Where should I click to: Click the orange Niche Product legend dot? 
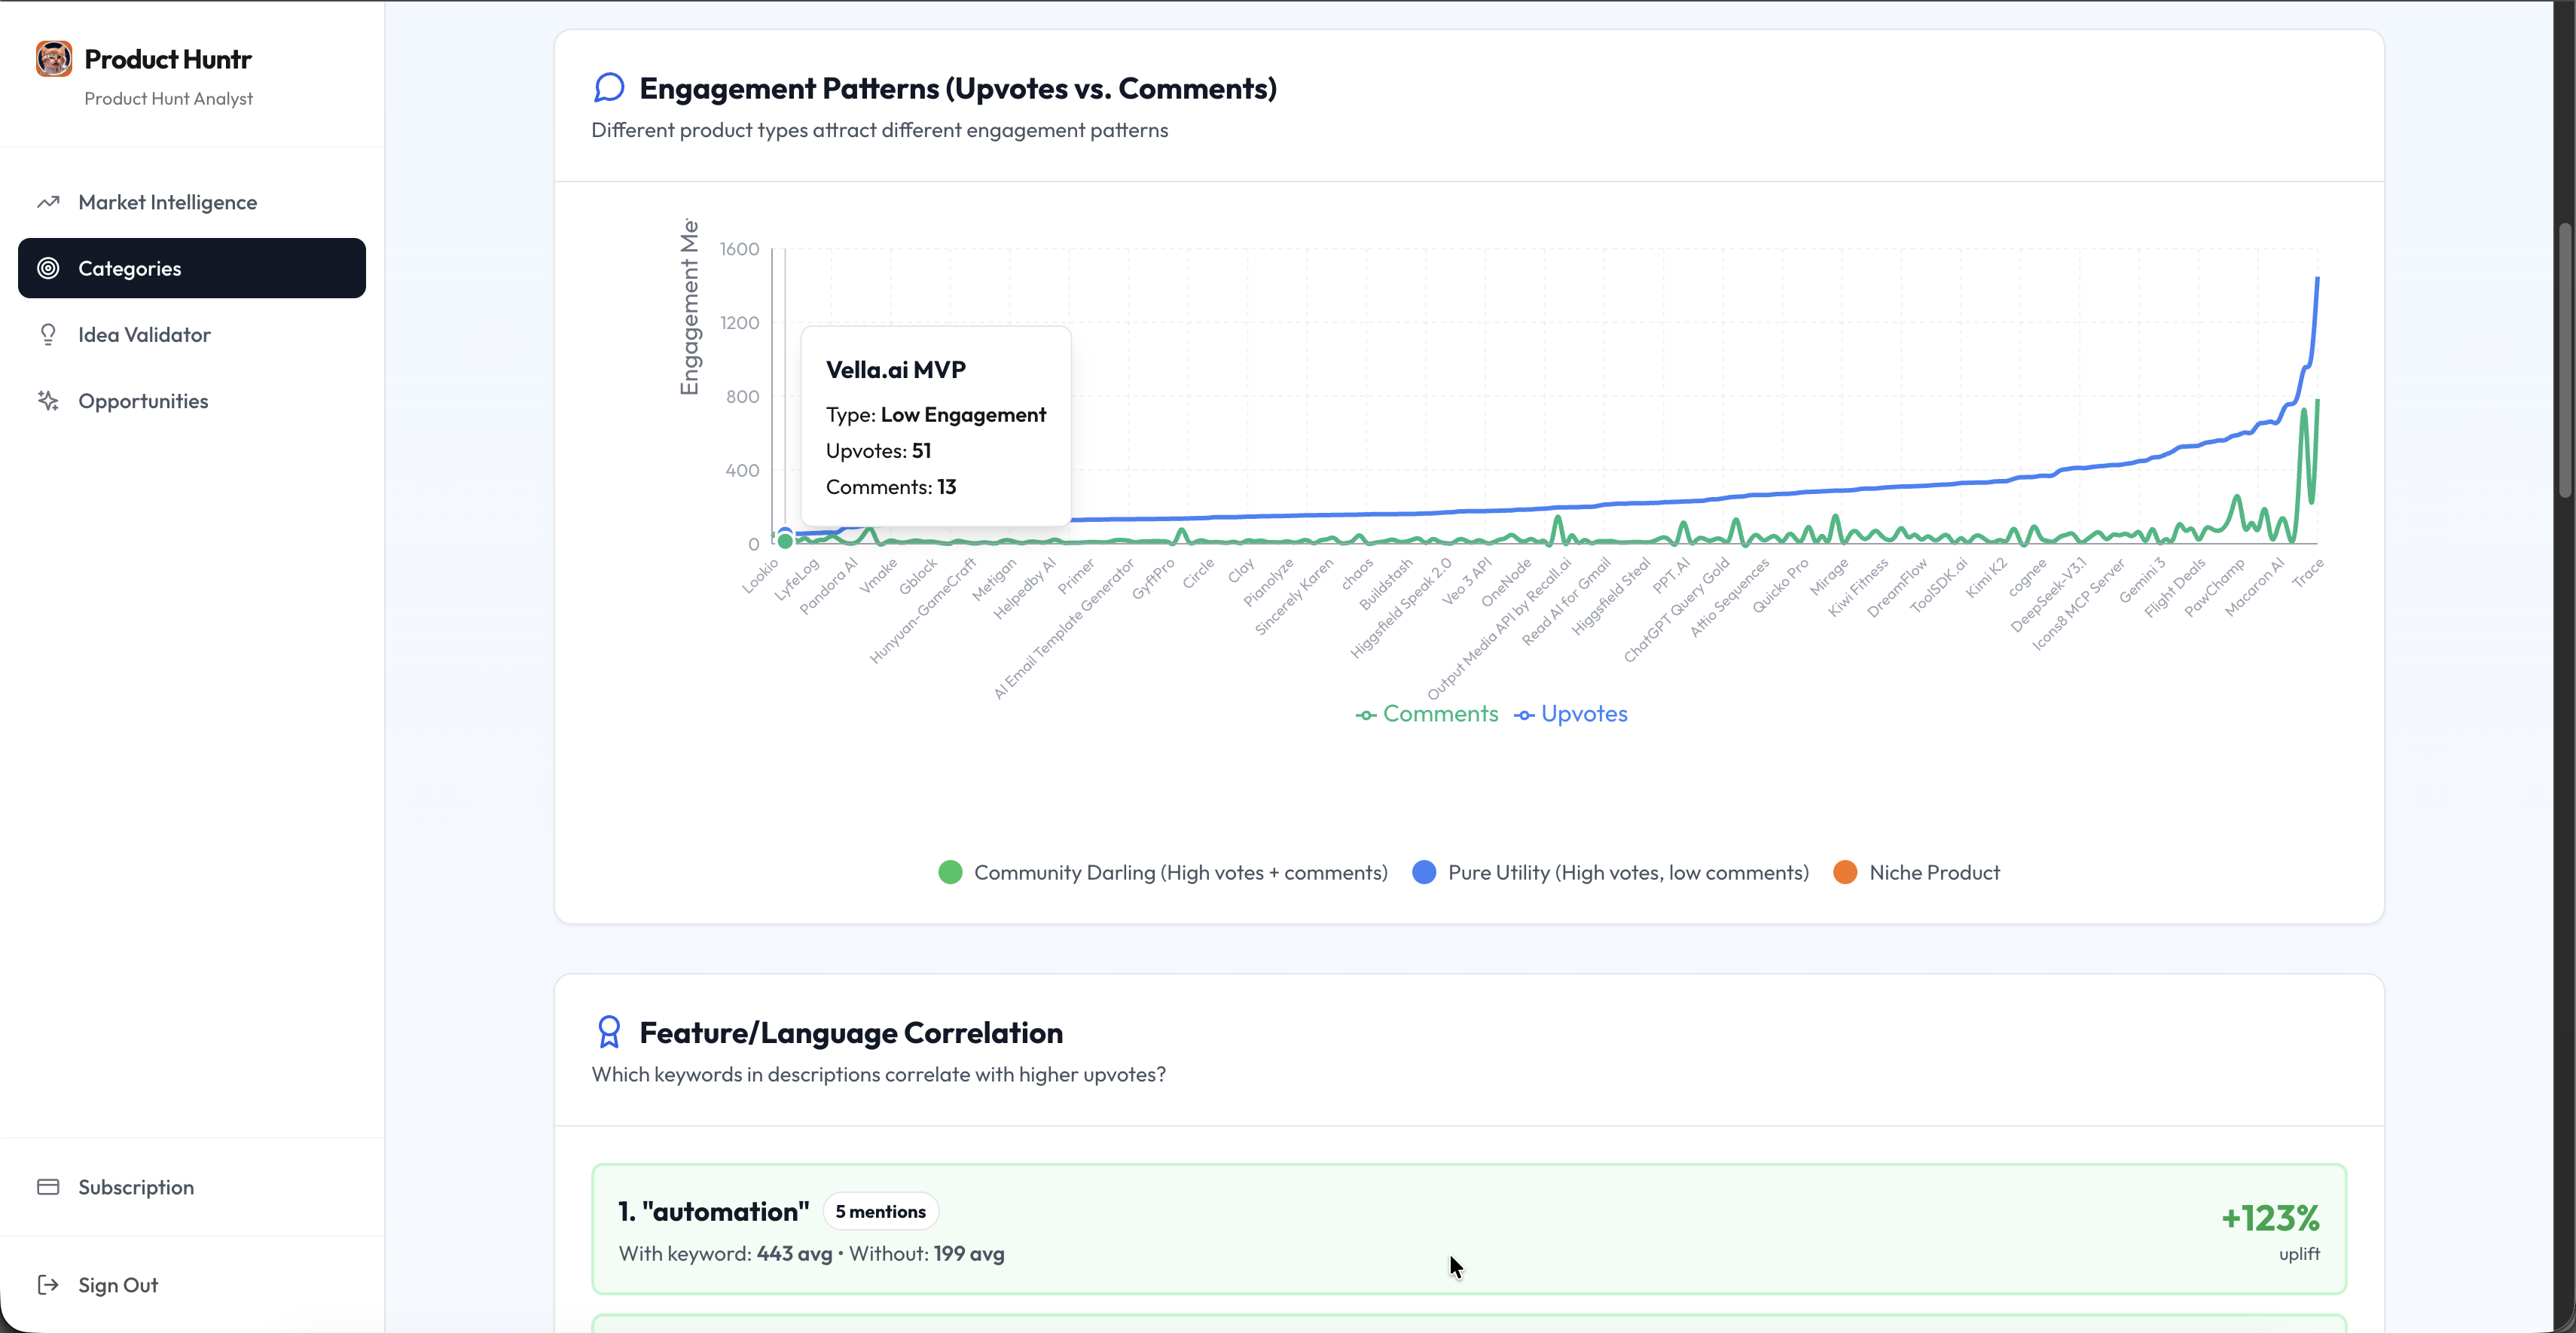coord(1845,872)
